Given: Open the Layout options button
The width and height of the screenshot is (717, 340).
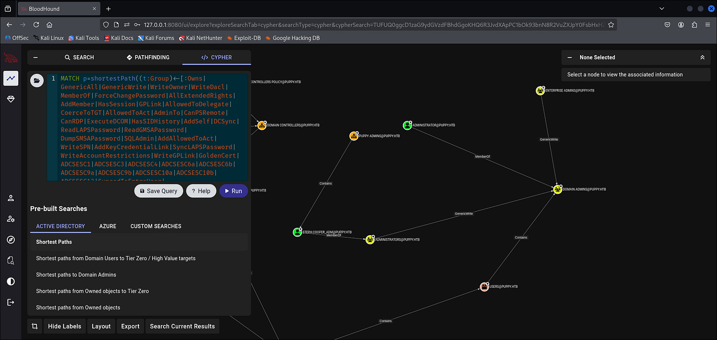Looking at the screenshot, I should point(101,326).
